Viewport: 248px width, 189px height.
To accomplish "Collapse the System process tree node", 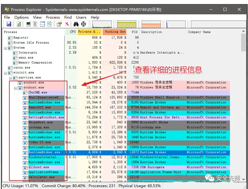I will [5, 48].
